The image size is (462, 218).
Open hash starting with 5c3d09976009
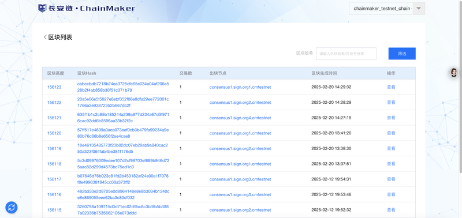click(x=123, y=164)
